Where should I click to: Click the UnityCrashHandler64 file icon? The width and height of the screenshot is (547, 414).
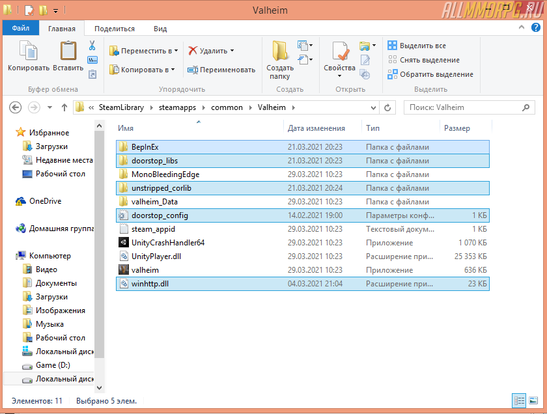click(124, 242)
